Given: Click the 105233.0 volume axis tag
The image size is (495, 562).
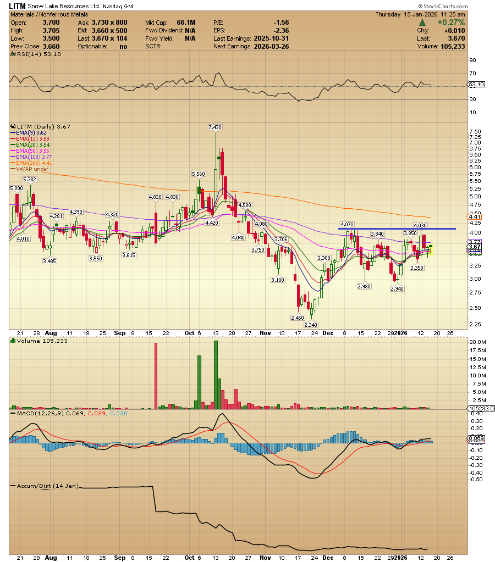Looking at the screenshot, I should (481, 408).
